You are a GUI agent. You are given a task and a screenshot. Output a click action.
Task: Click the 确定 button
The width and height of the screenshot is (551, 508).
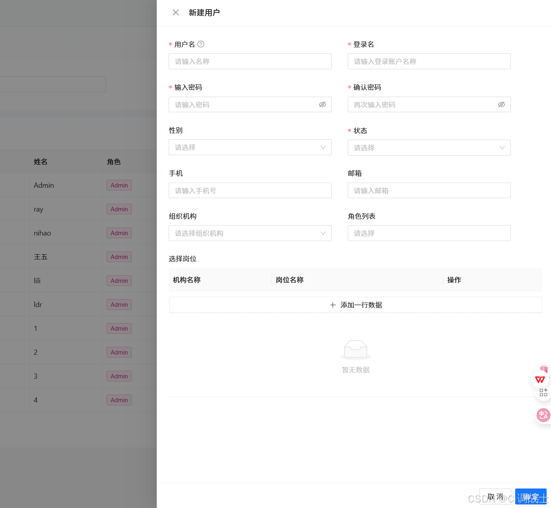pos(531,496)
